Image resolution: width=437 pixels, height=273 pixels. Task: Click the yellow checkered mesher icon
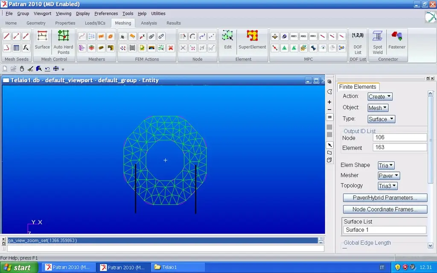pyautogui.click(x=111, y=48)
